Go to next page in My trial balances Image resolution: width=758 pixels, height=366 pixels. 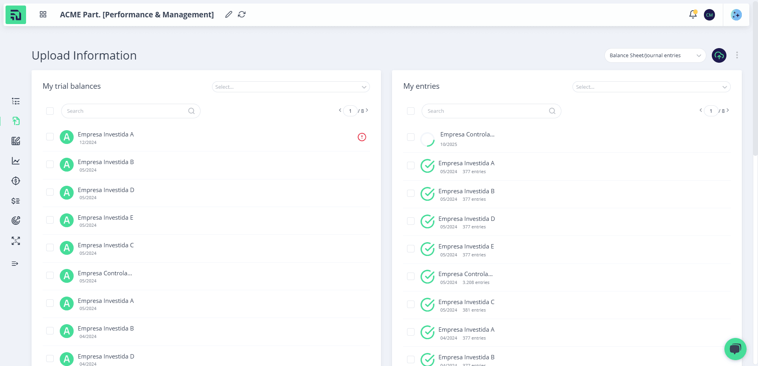[x=367, y=110]
